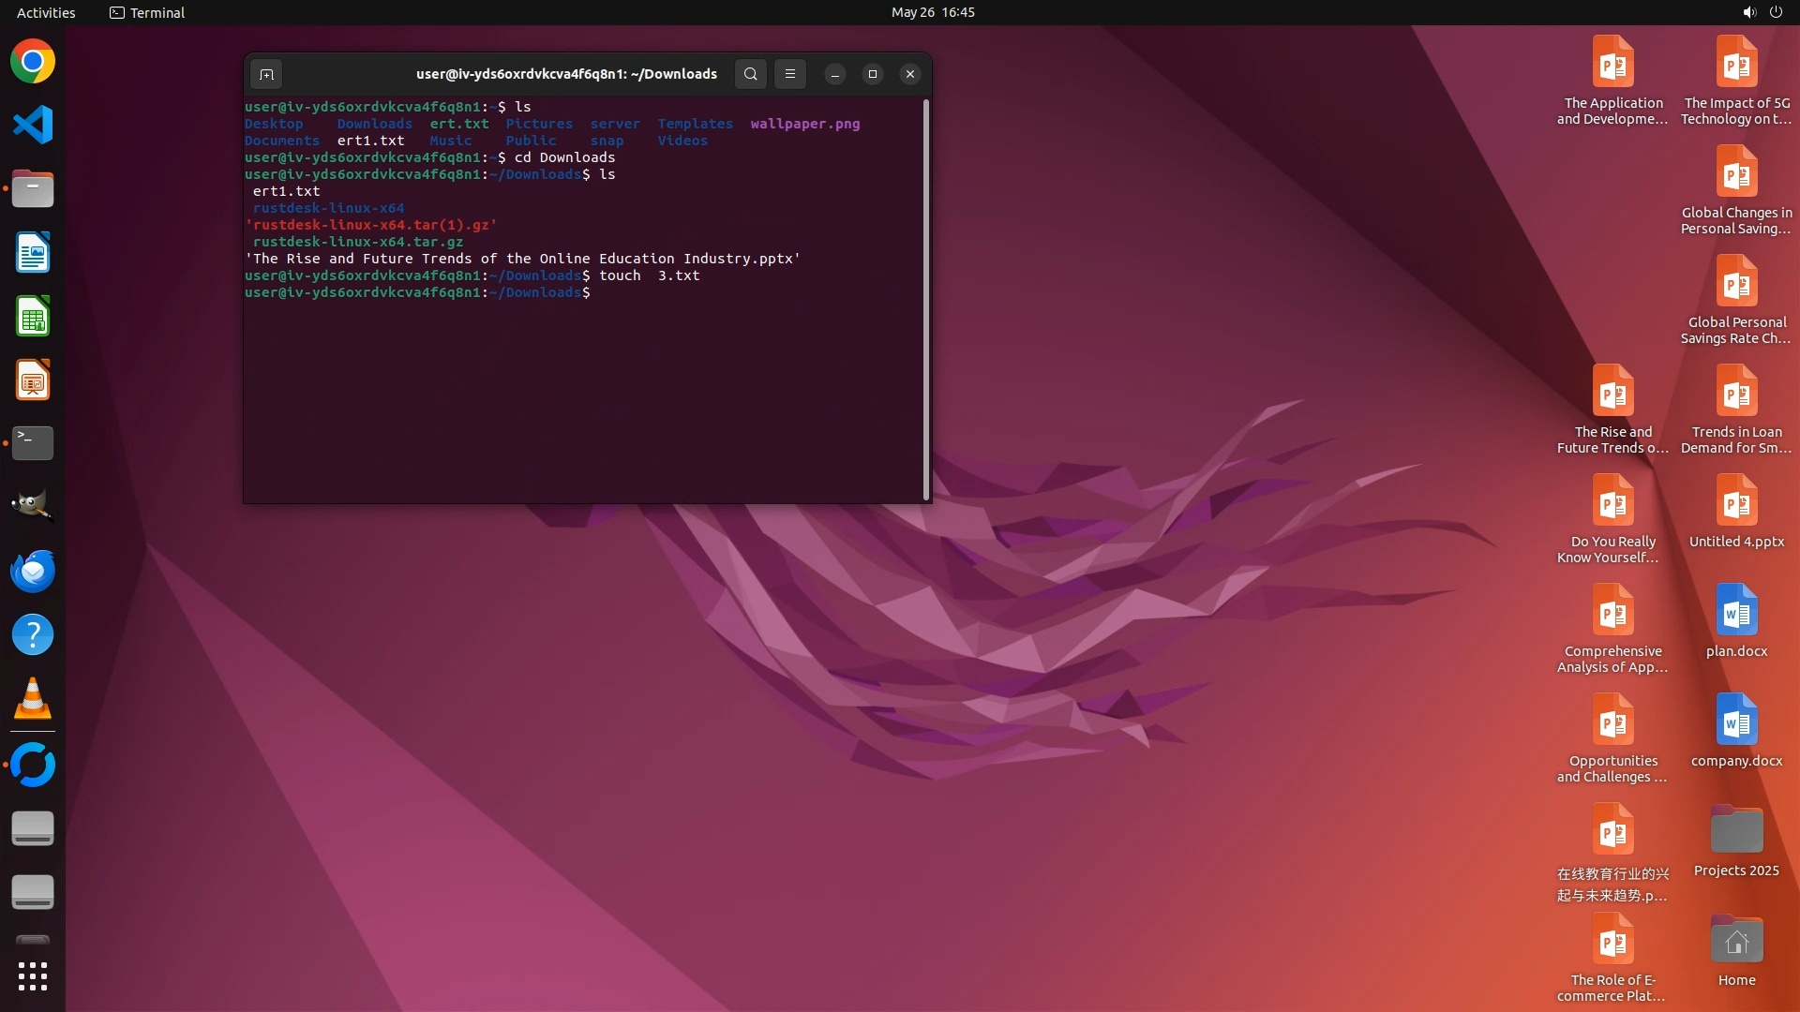The image size is (1800, 1012).
Task: Open VLC media player from dock
Action: 33,699
